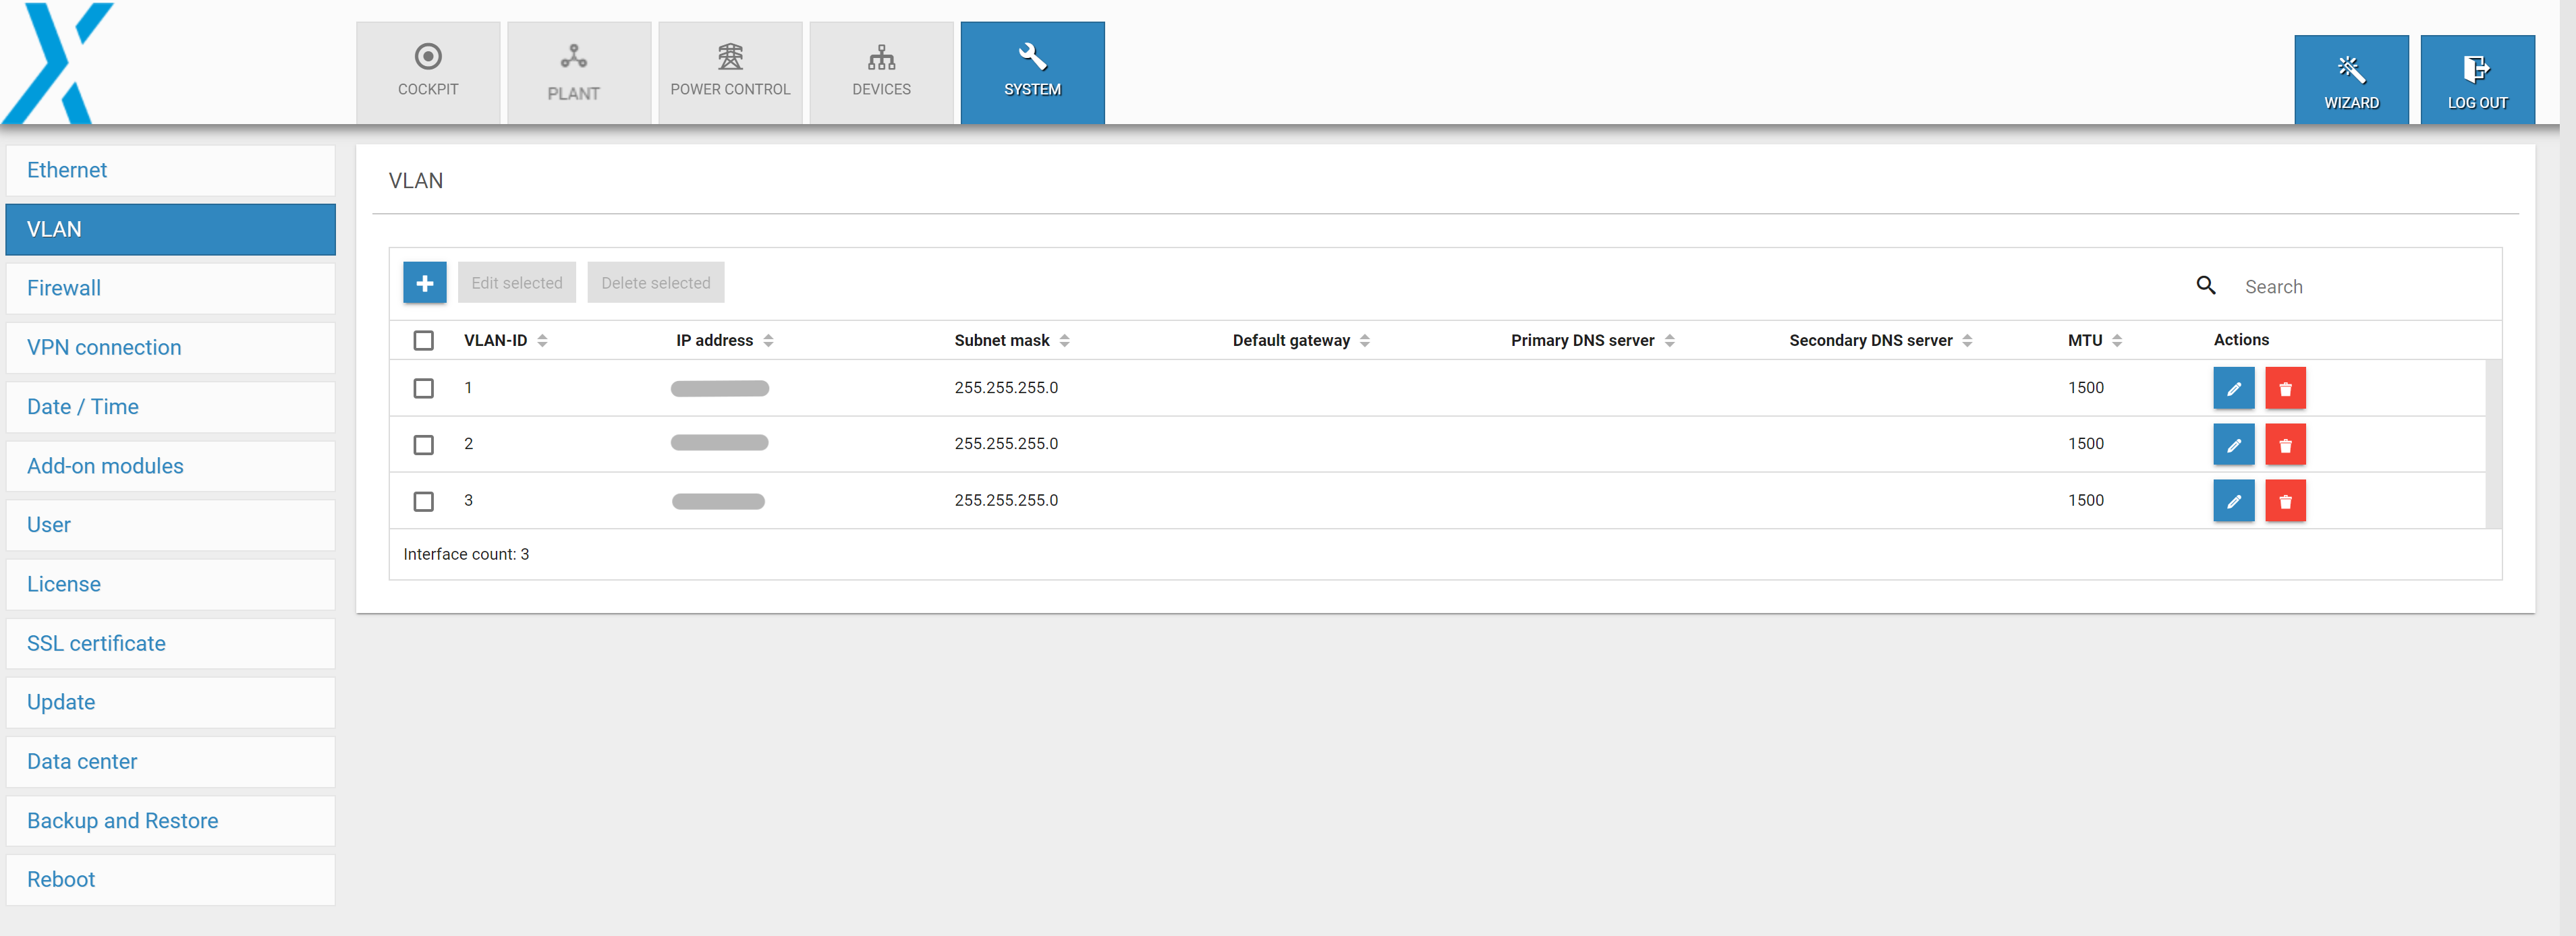The image size is (2576, 936).
Task: Open Data center in sidebar
Action: (x=170, y=761)
